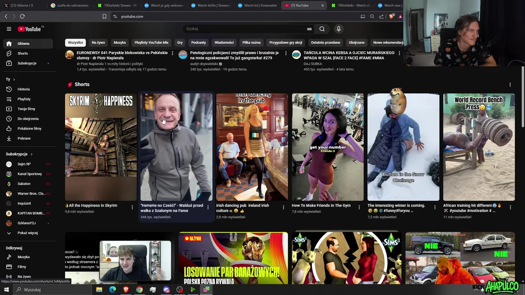
Task: Open options for All the Happiness in Skyrim short
Action: (132, 207)
